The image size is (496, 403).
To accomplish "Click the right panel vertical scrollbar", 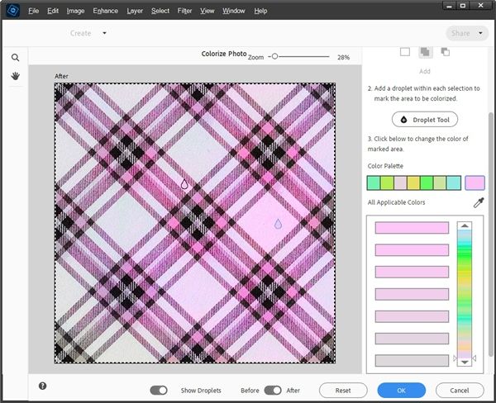I will point(490,235).
